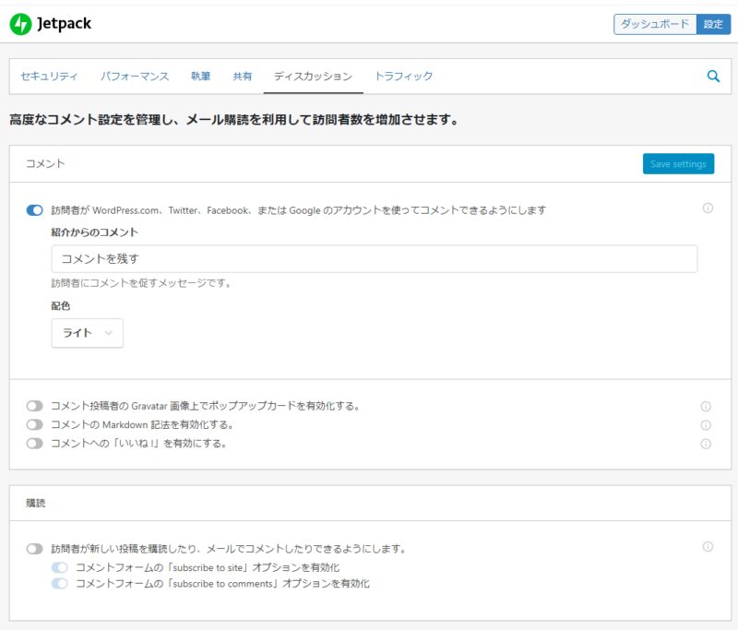Open the ダッシュボード button
The width and height of the screenshot is (738, 630).
(655, 24)
